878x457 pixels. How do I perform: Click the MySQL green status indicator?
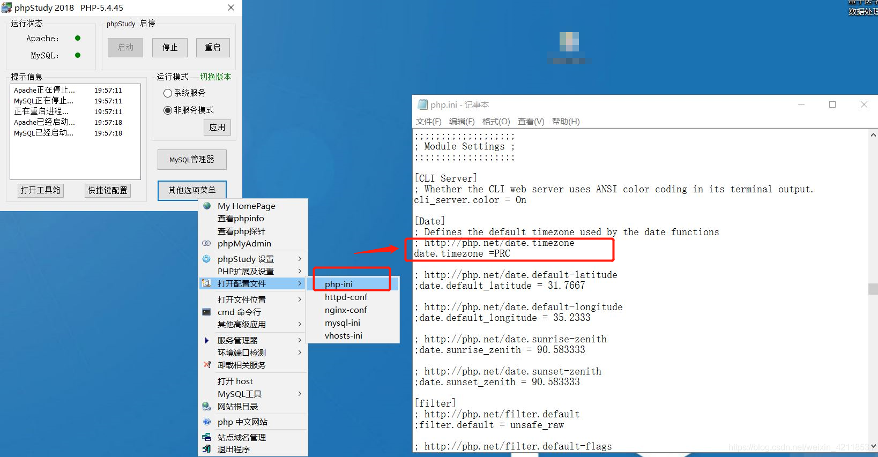tap(78, 55)
